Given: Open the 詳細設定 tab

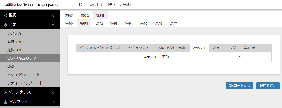Looking at the screenshot, I should pos(249,48).
